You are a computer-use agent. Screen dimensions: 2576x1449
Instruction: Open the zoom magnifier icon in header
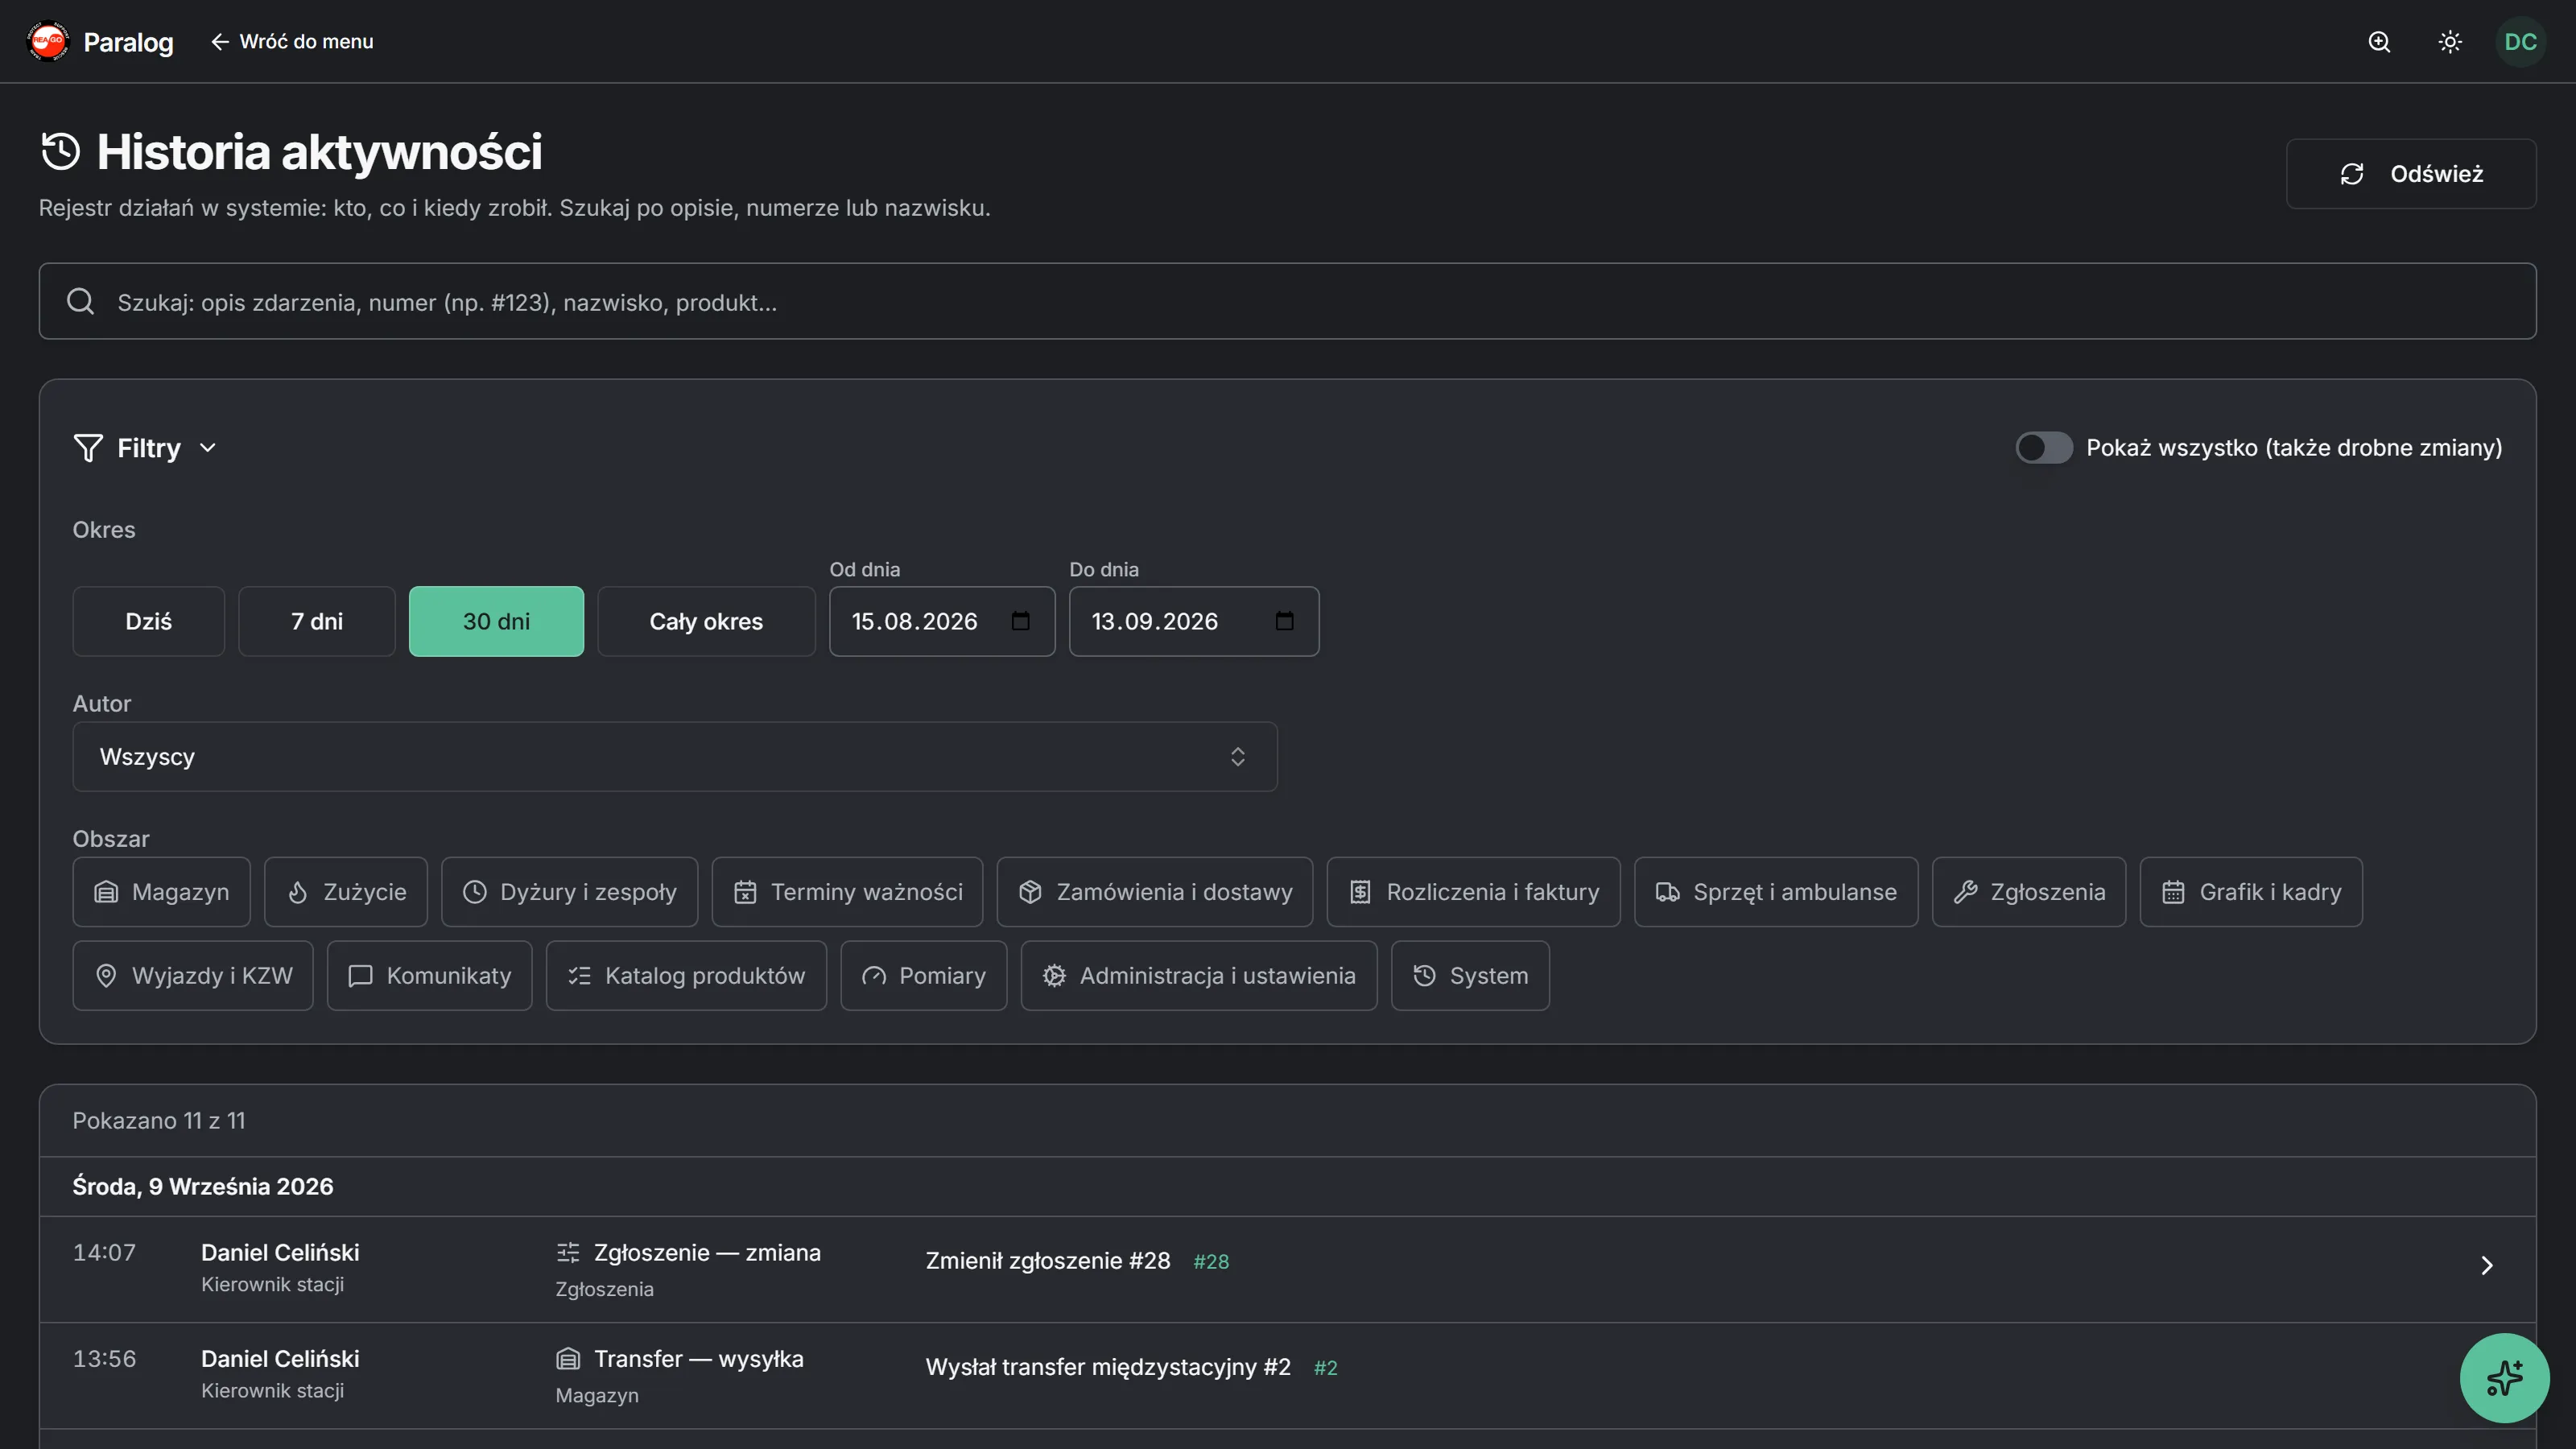click(2379, 42)
